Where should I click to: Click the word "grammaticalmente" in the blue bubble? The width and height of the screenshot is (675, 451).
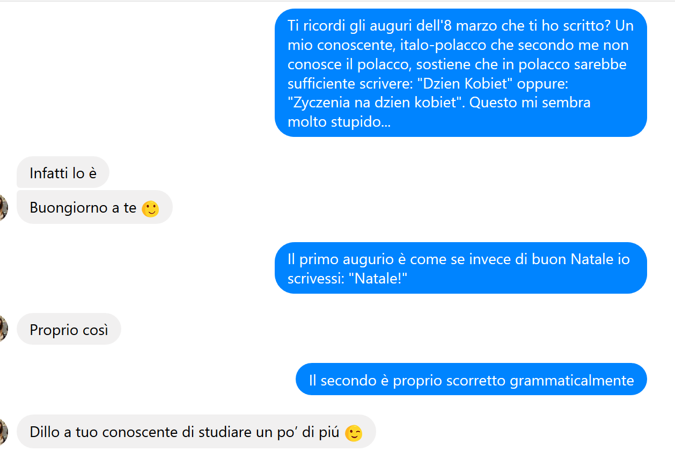click(x=571, y=381)
